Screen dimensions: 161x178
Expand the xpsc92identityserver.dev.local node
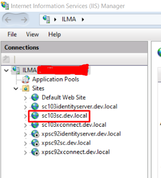click(x=25, y=135)
